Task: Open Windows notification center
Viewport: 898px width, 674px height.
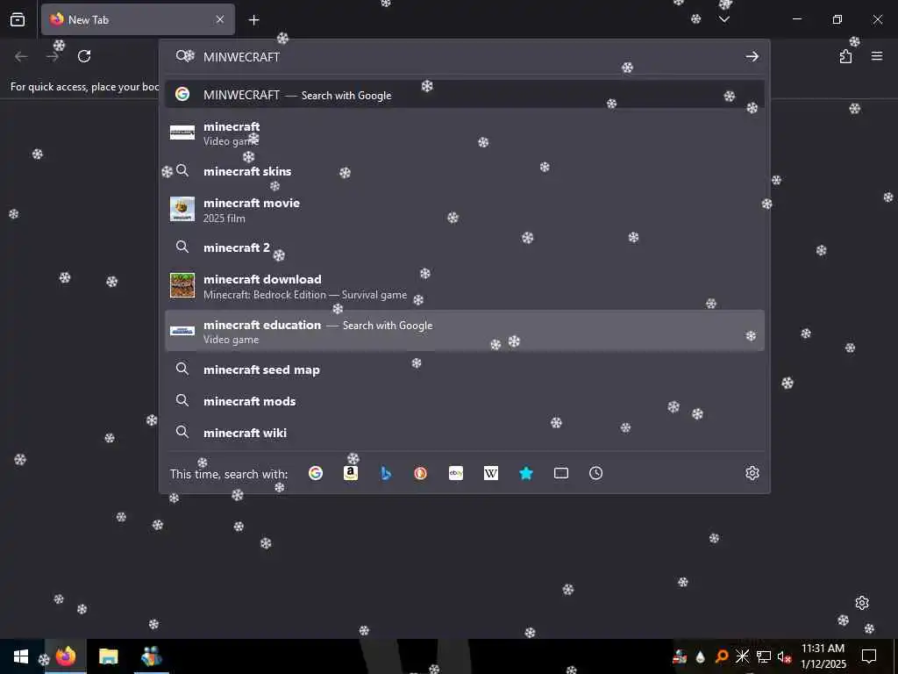Action: (x=869, y=656)
